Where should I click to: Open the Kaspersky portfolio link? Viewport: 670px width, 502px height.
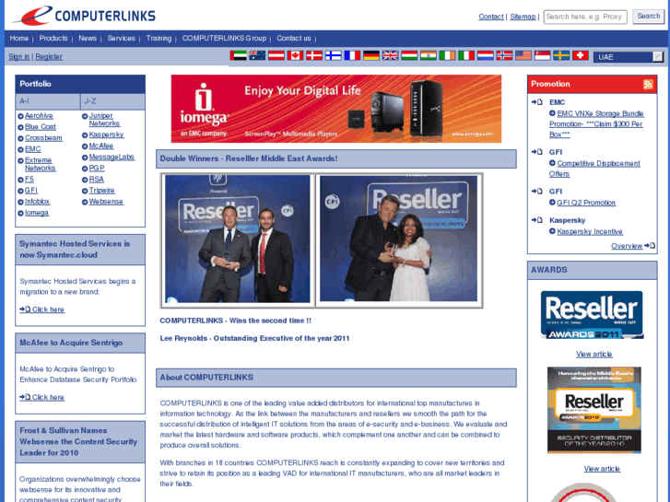(x=106, y=134)
